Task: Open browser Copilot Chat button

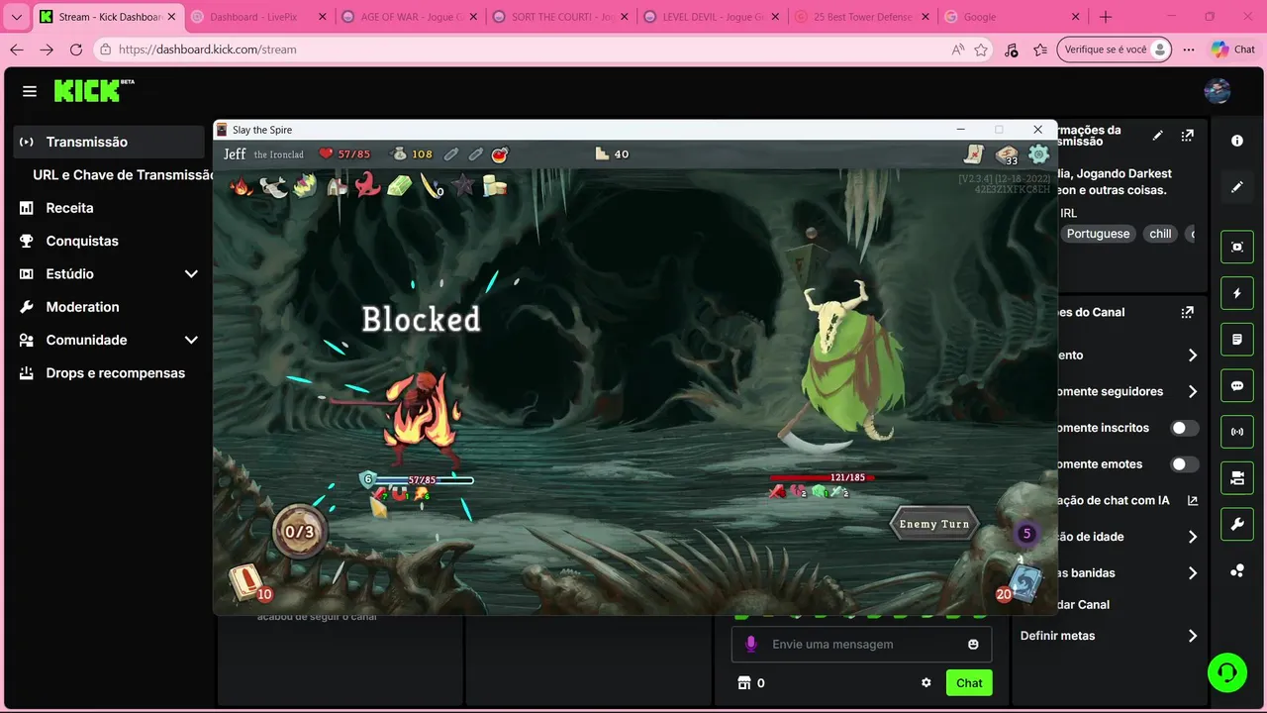Action: [1233, 50]
